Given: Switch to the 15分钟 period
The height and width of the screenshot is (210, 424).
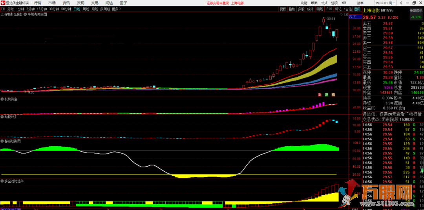Looking at the screenshot, I should point(42,9).
